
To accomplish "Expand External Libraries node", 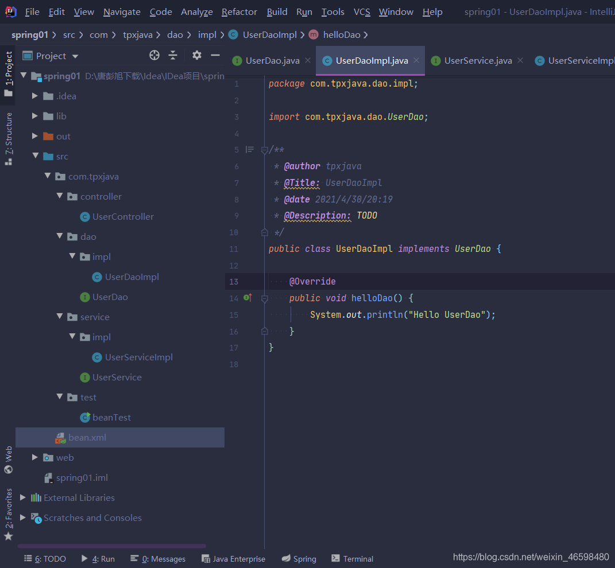I will pyautogui.click(x=23, y=497).
